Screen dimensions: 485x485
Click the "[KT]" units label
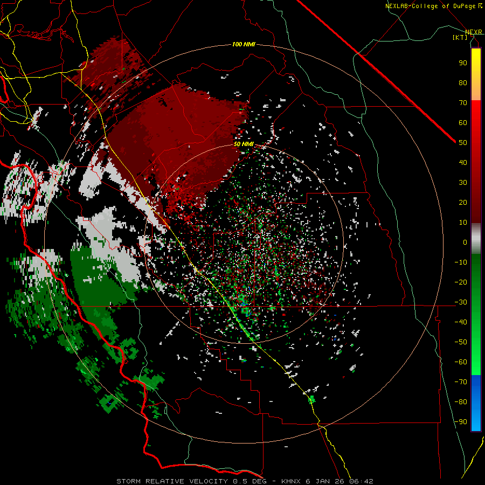460,37
